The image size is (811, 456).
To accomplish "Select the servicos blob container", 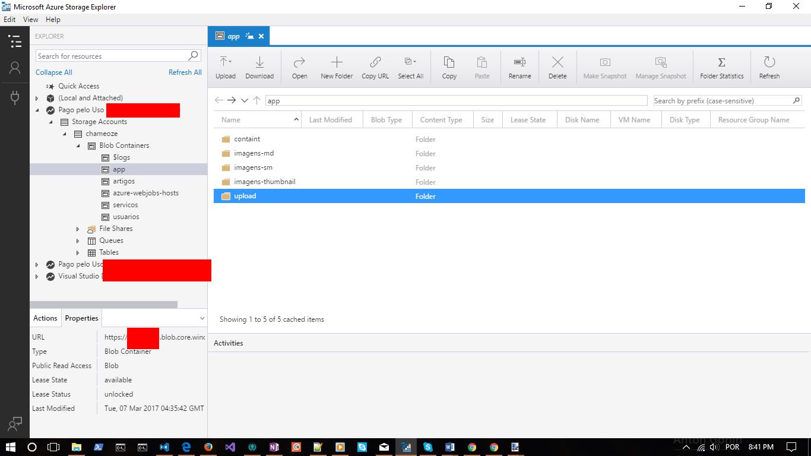I will click(125, 205).
